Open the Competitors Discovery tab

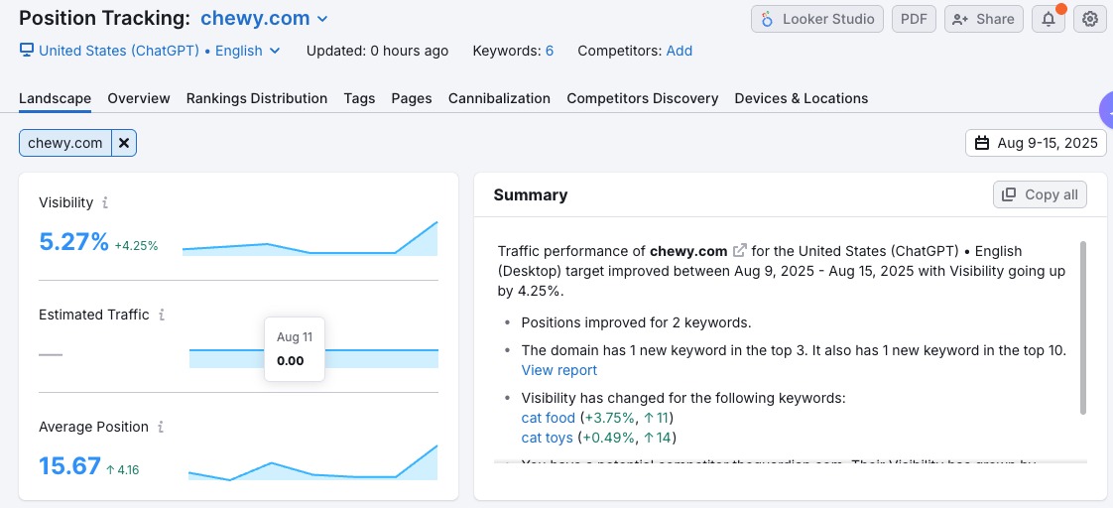tap(643, 98)
